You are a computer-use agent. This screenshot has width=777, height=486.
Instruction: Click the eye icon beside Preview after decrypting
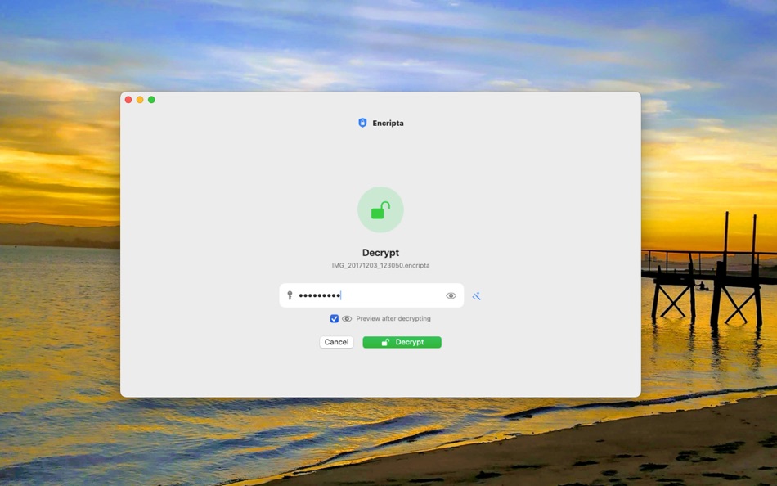click(x=347, y=318)
